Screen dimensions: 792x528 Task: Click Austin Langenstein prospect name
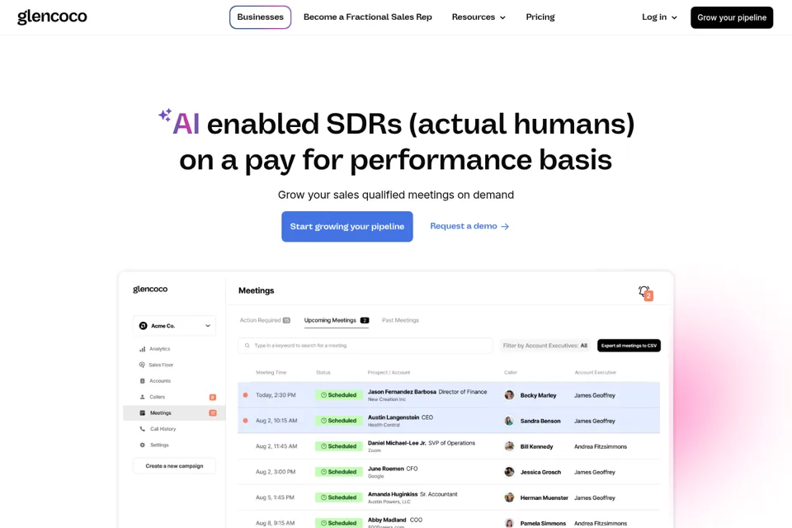coord(394,417)
